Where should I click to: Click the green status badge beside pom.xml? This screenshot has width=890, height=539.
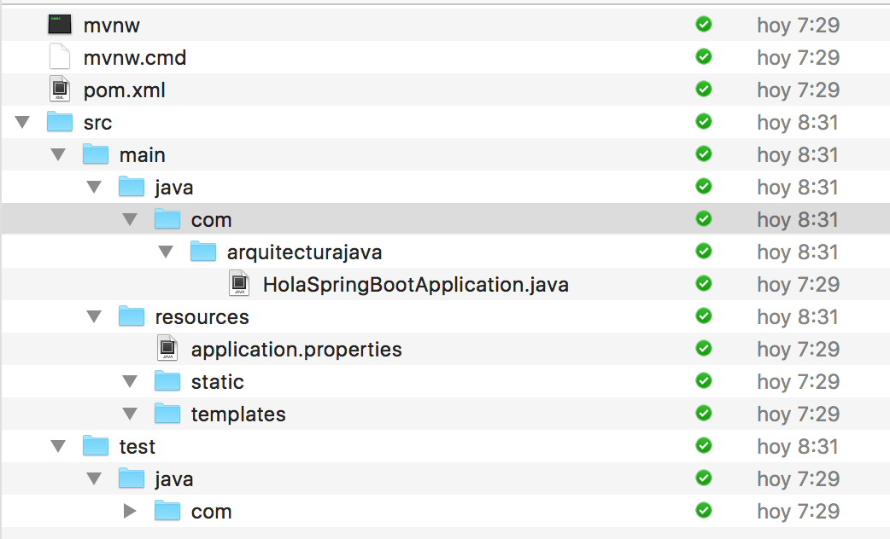pos(703,90)
